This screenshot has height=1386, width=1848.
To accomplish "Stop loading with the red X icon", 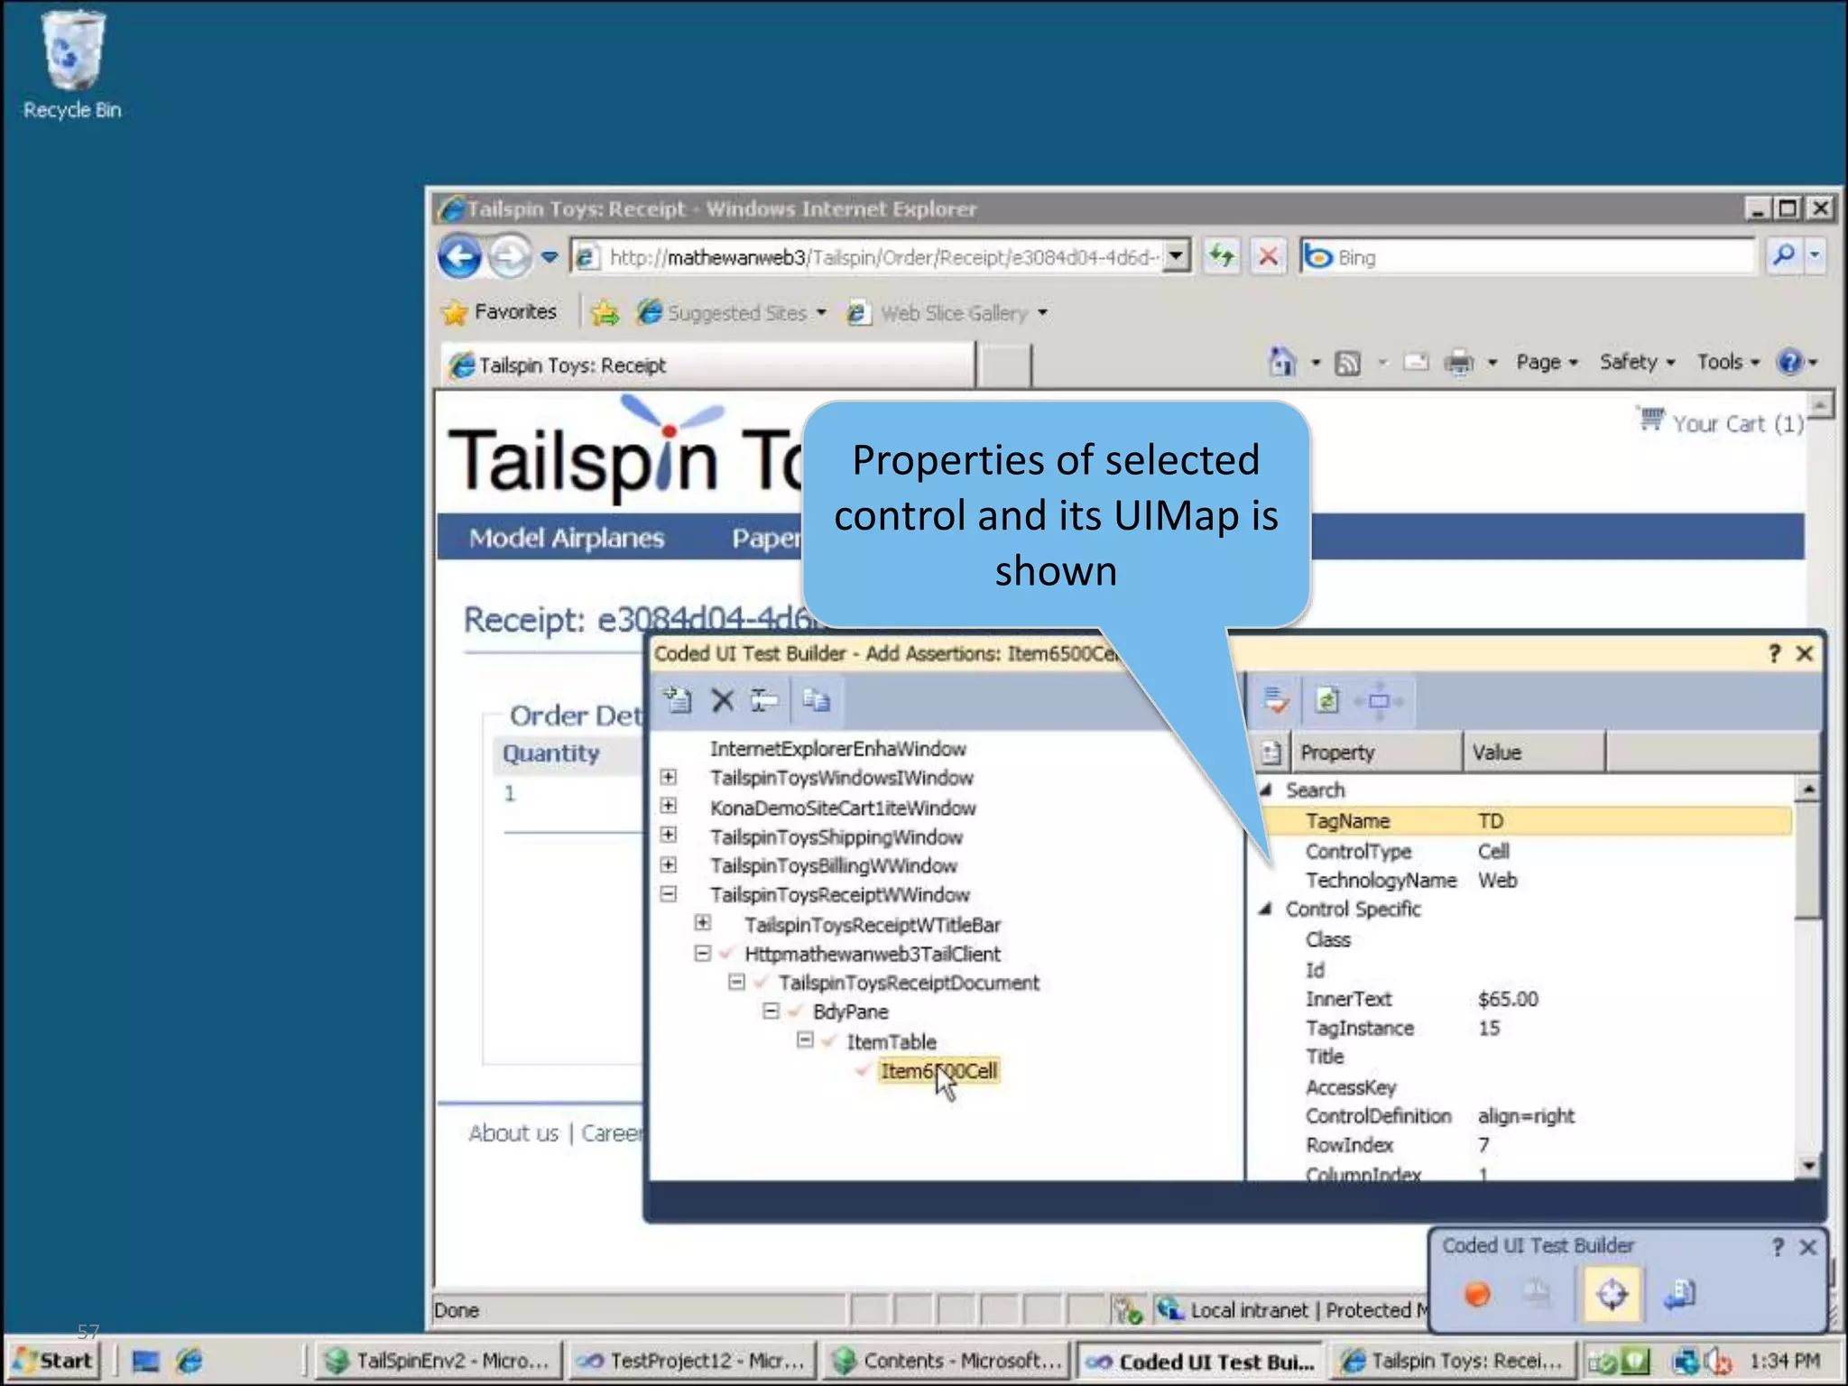I will tap(1268, 257).
